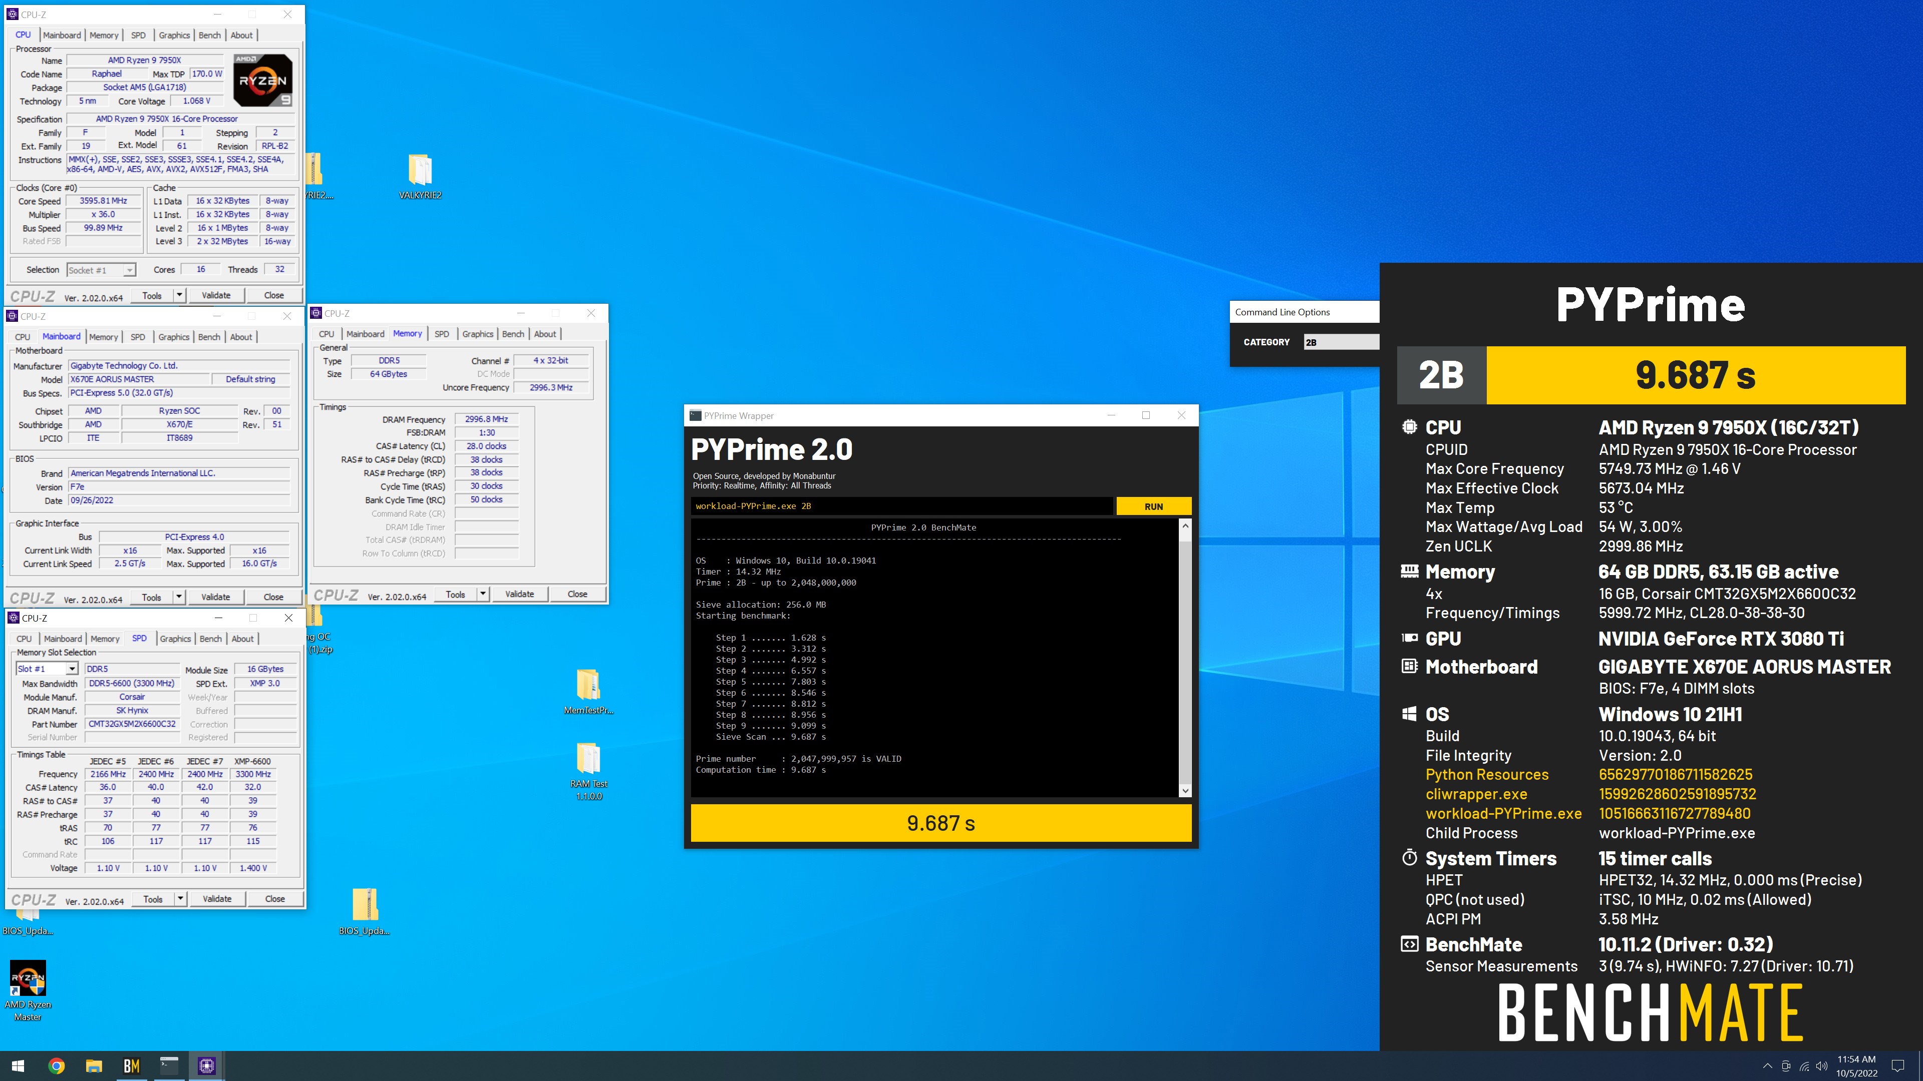1923x1081 pixels.
Task: Click Close in the Memory CPU-Z window
Action: [x=577, y=594]
